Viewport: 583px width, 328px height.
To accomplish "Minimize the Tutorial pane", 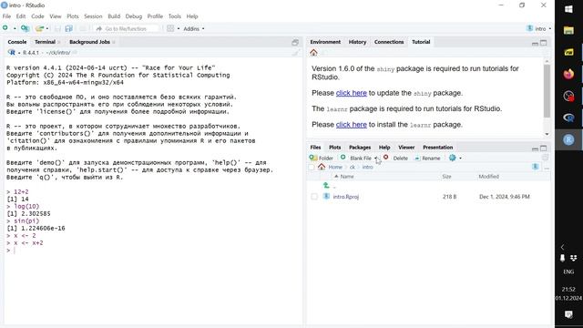I will point(535,43).
